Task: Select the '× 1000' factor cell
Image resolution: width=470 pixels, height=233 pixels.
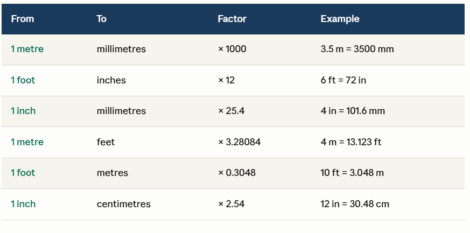Action: pos(232,49)
